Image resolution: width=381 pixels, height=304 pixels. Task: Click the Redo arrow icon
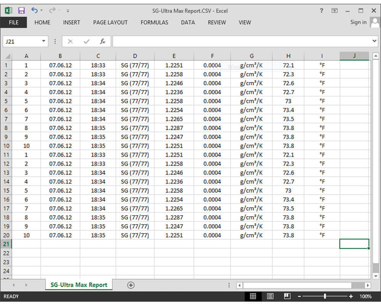tap(52, 10)
